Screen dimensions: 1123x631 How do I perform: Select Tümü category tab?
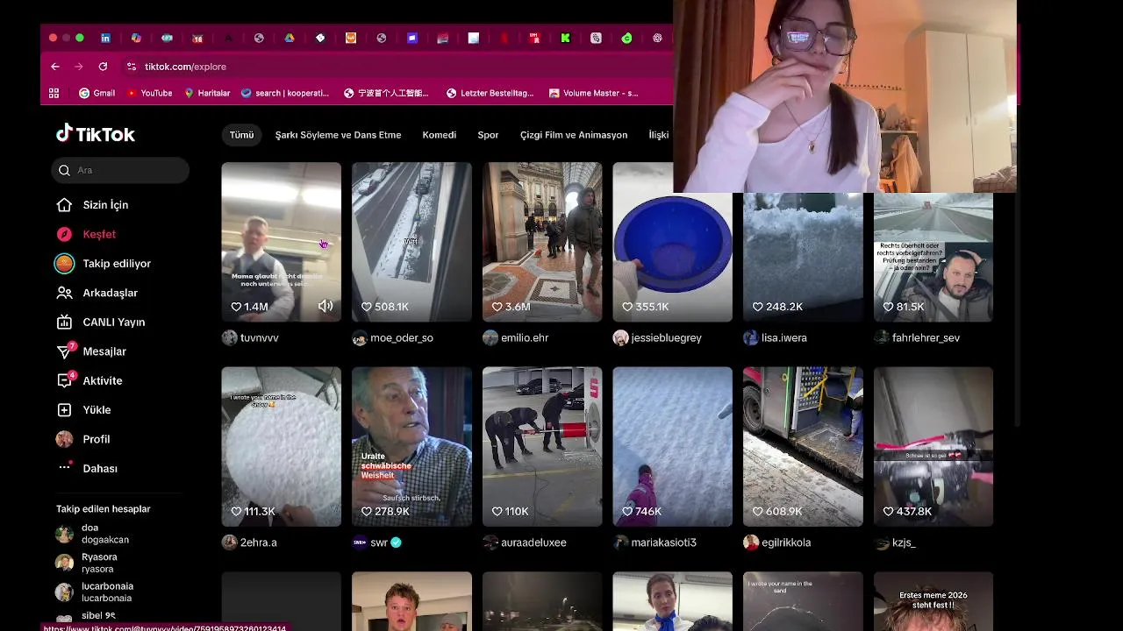(241, 135)
